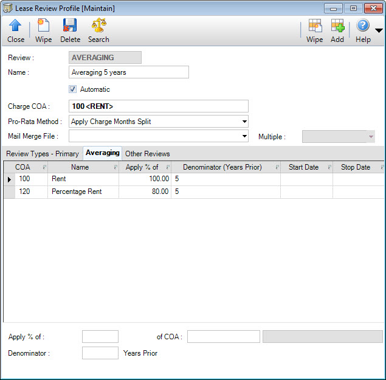Screen dimensions: 386x380
Task: Click COA cell 100 in the grid
Action: point(31,179)
